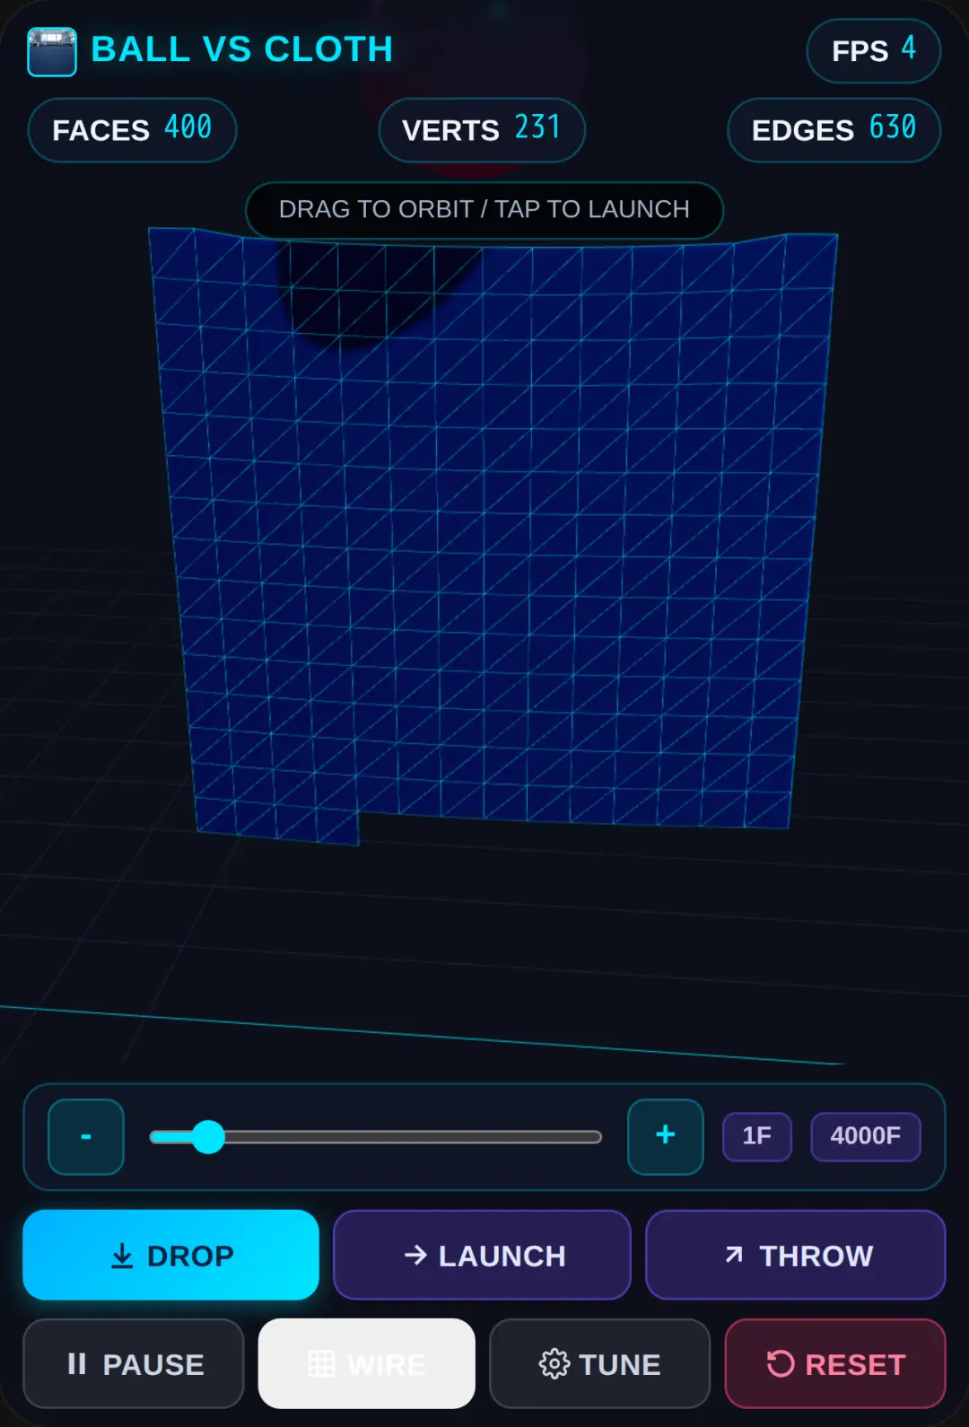
Task: Increase value with the plus button
Action: pos(666,1136)
